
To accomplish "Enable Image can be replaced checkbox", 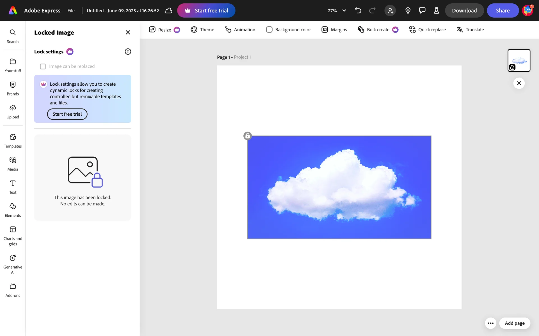I will coord(43,66).
